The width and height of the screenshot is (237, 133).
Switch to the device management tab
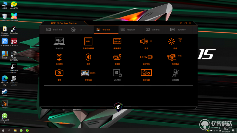pyautogui.click(x=156, y=30)
